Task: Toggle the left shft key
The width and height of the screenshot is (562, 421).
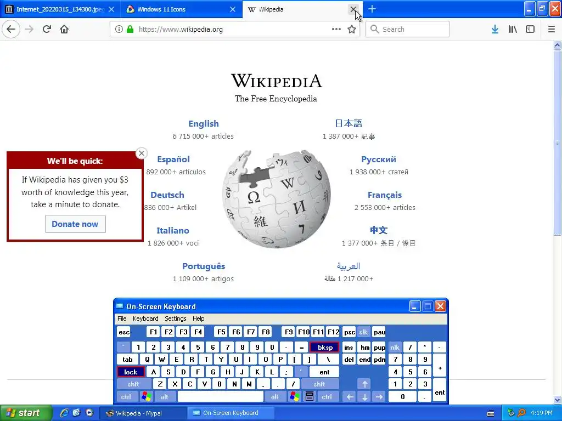Action: tap(134, 384)
